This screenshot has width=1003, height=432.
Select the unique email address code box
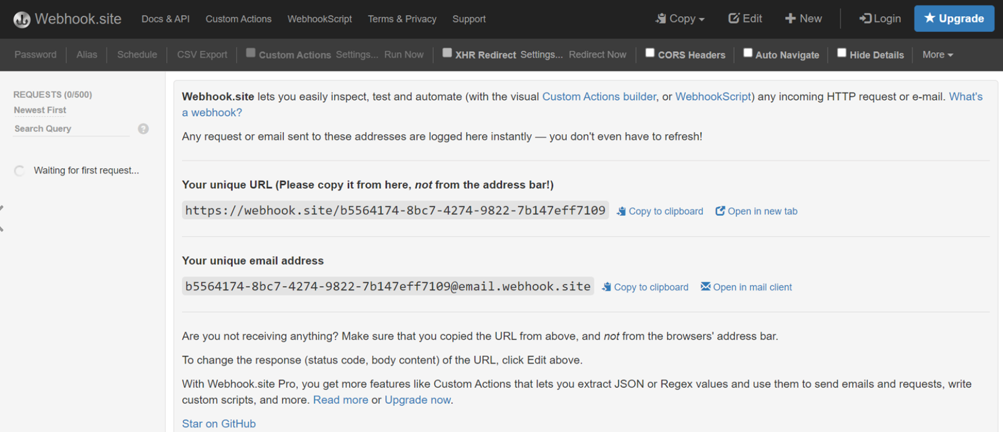388,287
